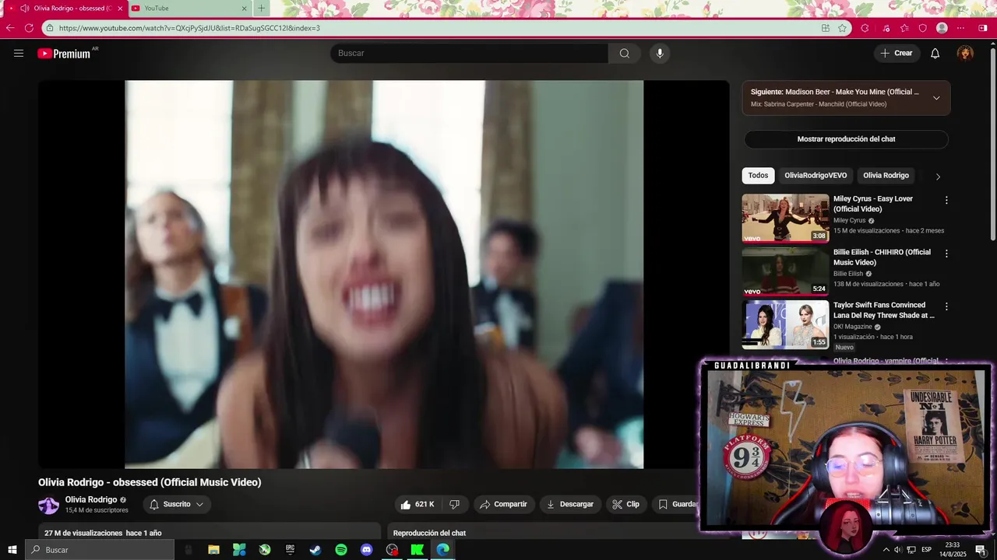Go back in browser history
Viewport: 997px width, 560px height.
pos(10,28)
